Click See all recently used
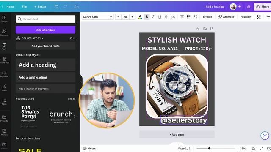 tap(72, 99)
